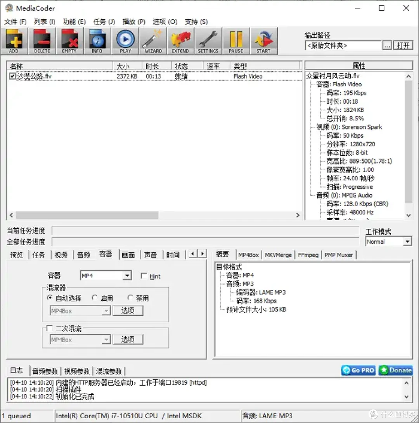Click the 二次混流 选项 button
This screenshot has height=423, width=419.
pyautogui.click(x=128, y=339)
